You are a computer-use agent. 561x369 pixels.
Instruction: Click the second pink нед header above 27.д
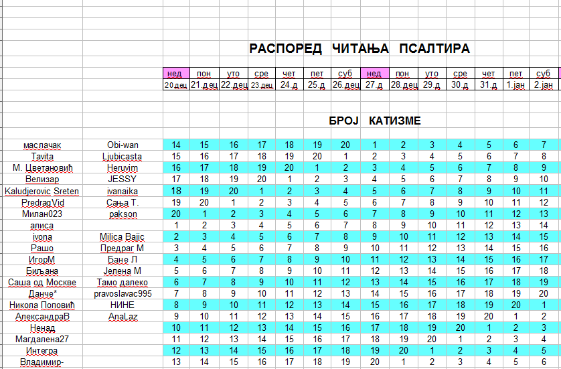pos(375,74)
